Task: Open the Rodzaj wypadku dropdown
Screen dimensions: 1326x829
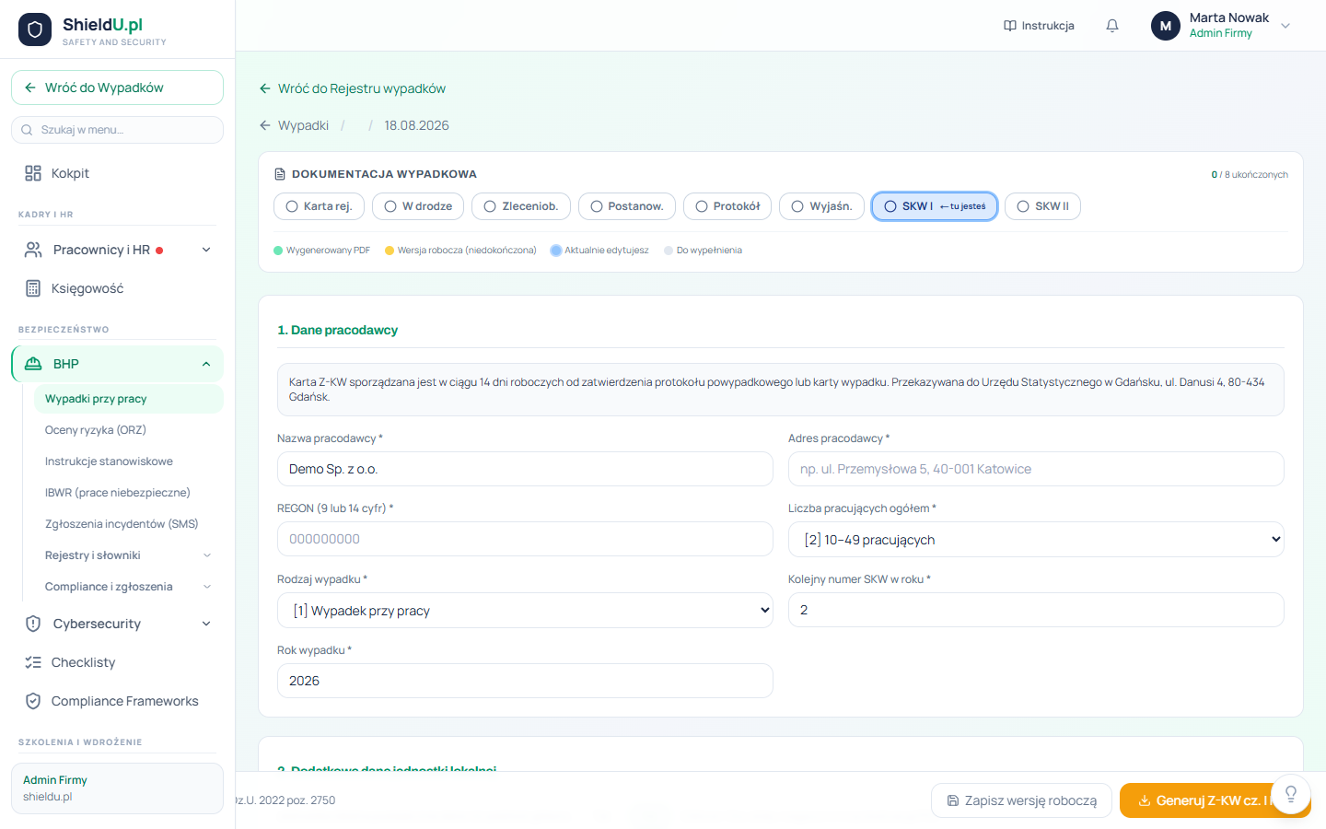Action: (525, 611)
